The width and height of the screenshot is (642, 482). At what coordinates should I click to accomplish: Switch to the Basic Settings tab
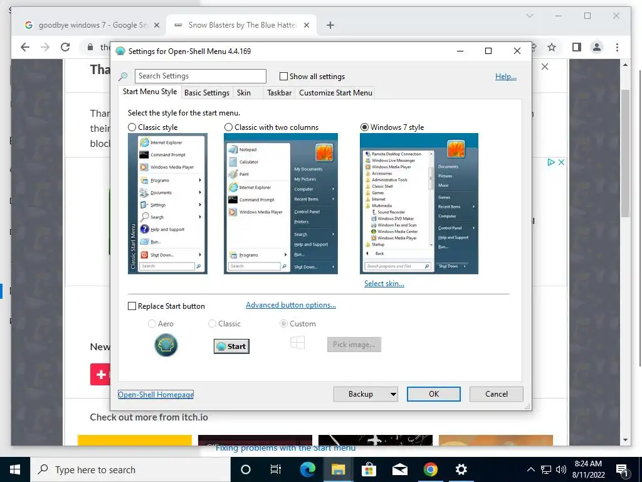[207, 93]
